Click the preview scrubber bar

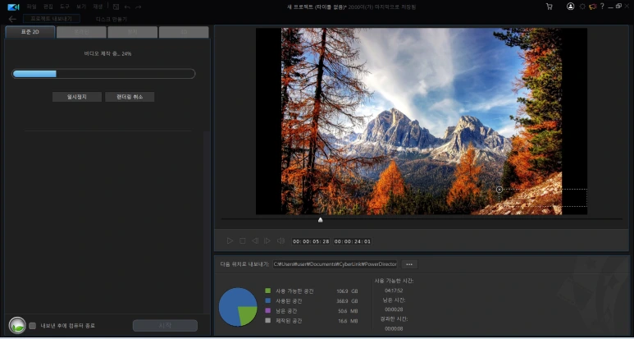[422, 219]
